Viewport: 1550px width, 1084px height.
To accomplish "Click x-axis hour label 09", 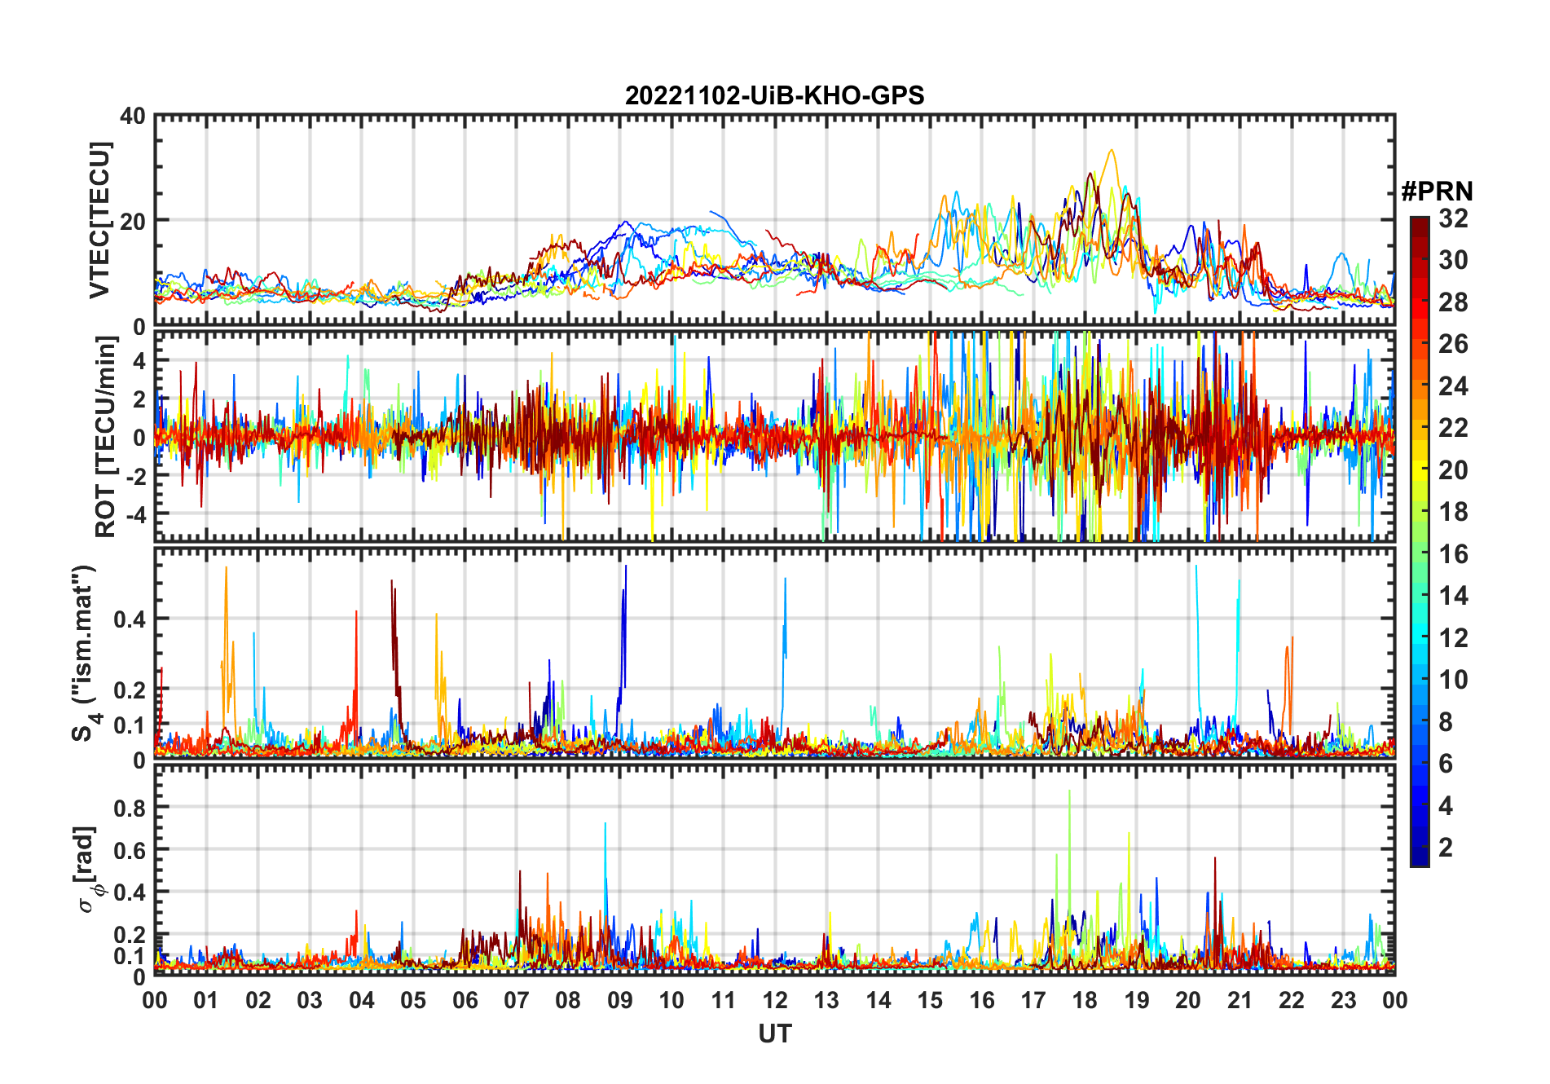I will click(620, 1000).
